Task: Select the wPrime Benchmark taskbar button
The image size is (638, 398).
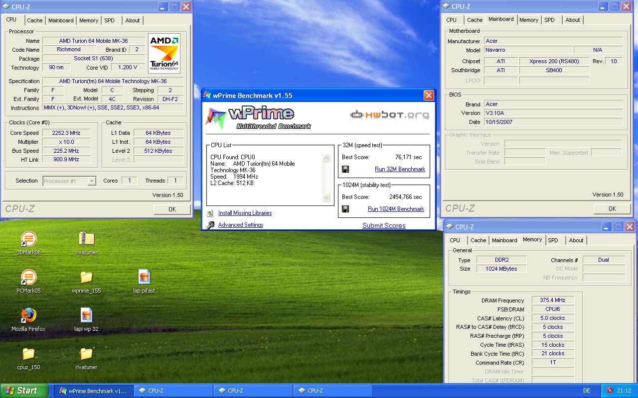Action: click(93, 391)
